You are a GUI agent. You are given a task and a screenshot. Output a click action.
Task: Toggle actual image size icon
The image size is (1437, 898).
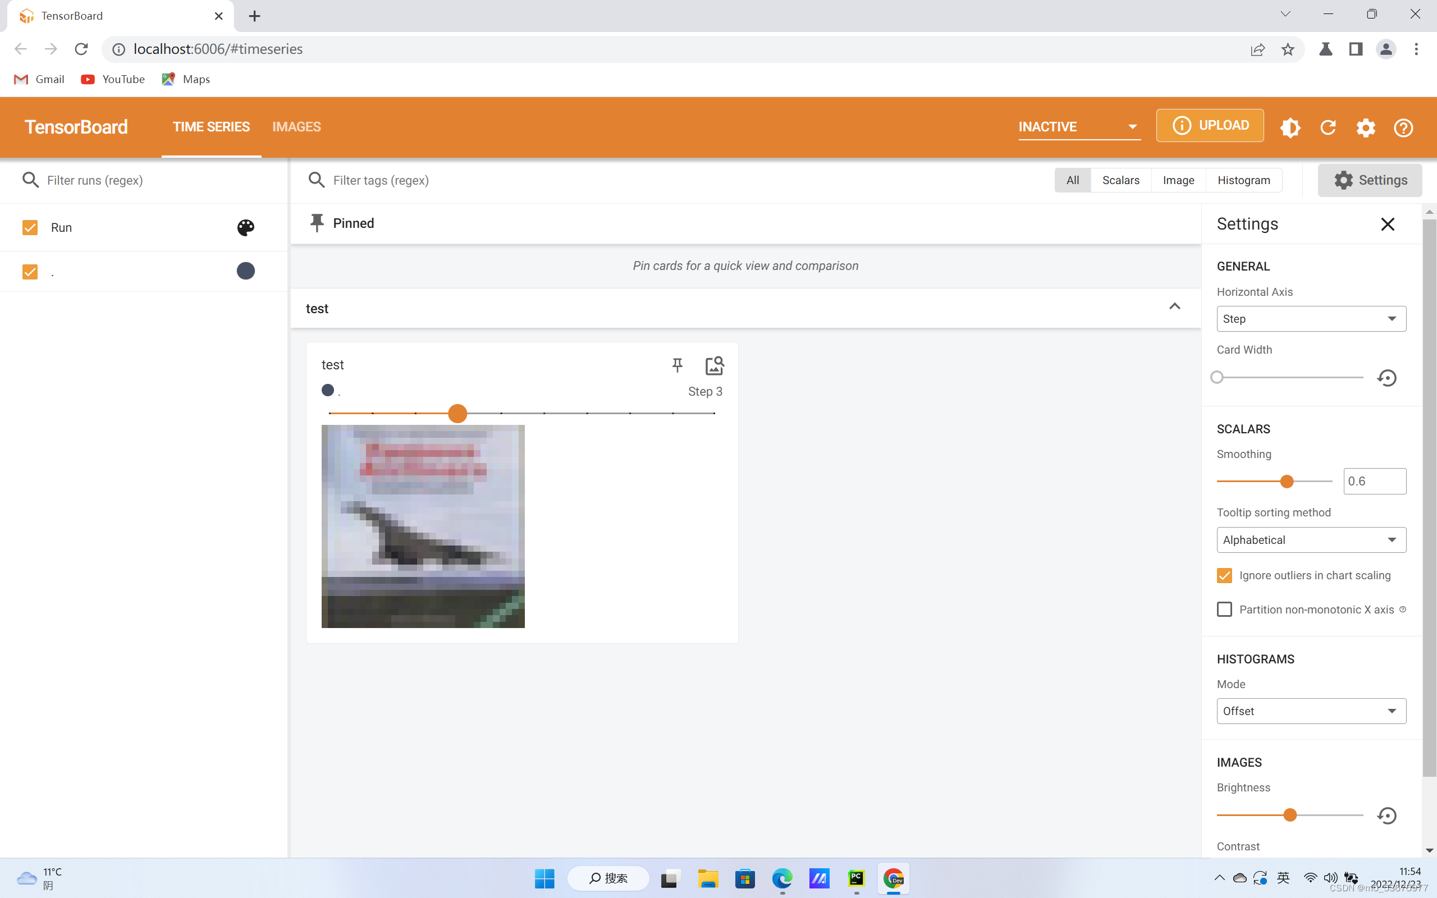pos(715,365)
